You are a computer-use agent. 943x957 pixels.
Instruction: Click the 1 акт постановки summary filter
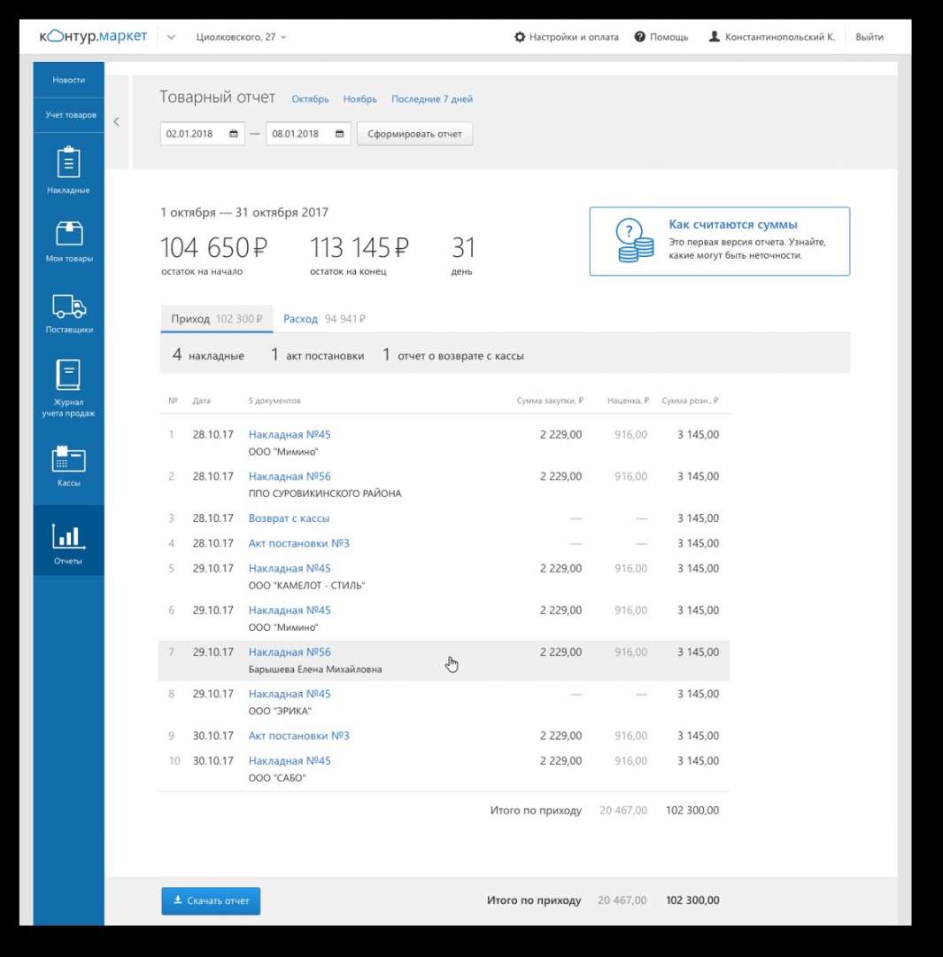317,355
